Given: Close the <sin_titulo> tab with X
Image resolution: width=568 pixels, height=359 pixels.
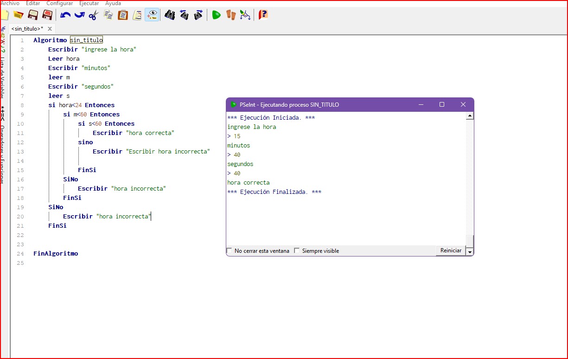Looking at the screenshot, I should pos(50,29).
